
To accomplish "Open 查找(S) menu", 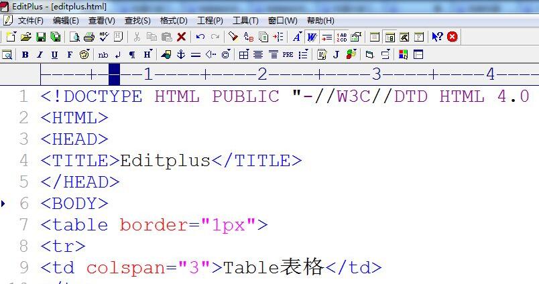I will click(137, 21).
